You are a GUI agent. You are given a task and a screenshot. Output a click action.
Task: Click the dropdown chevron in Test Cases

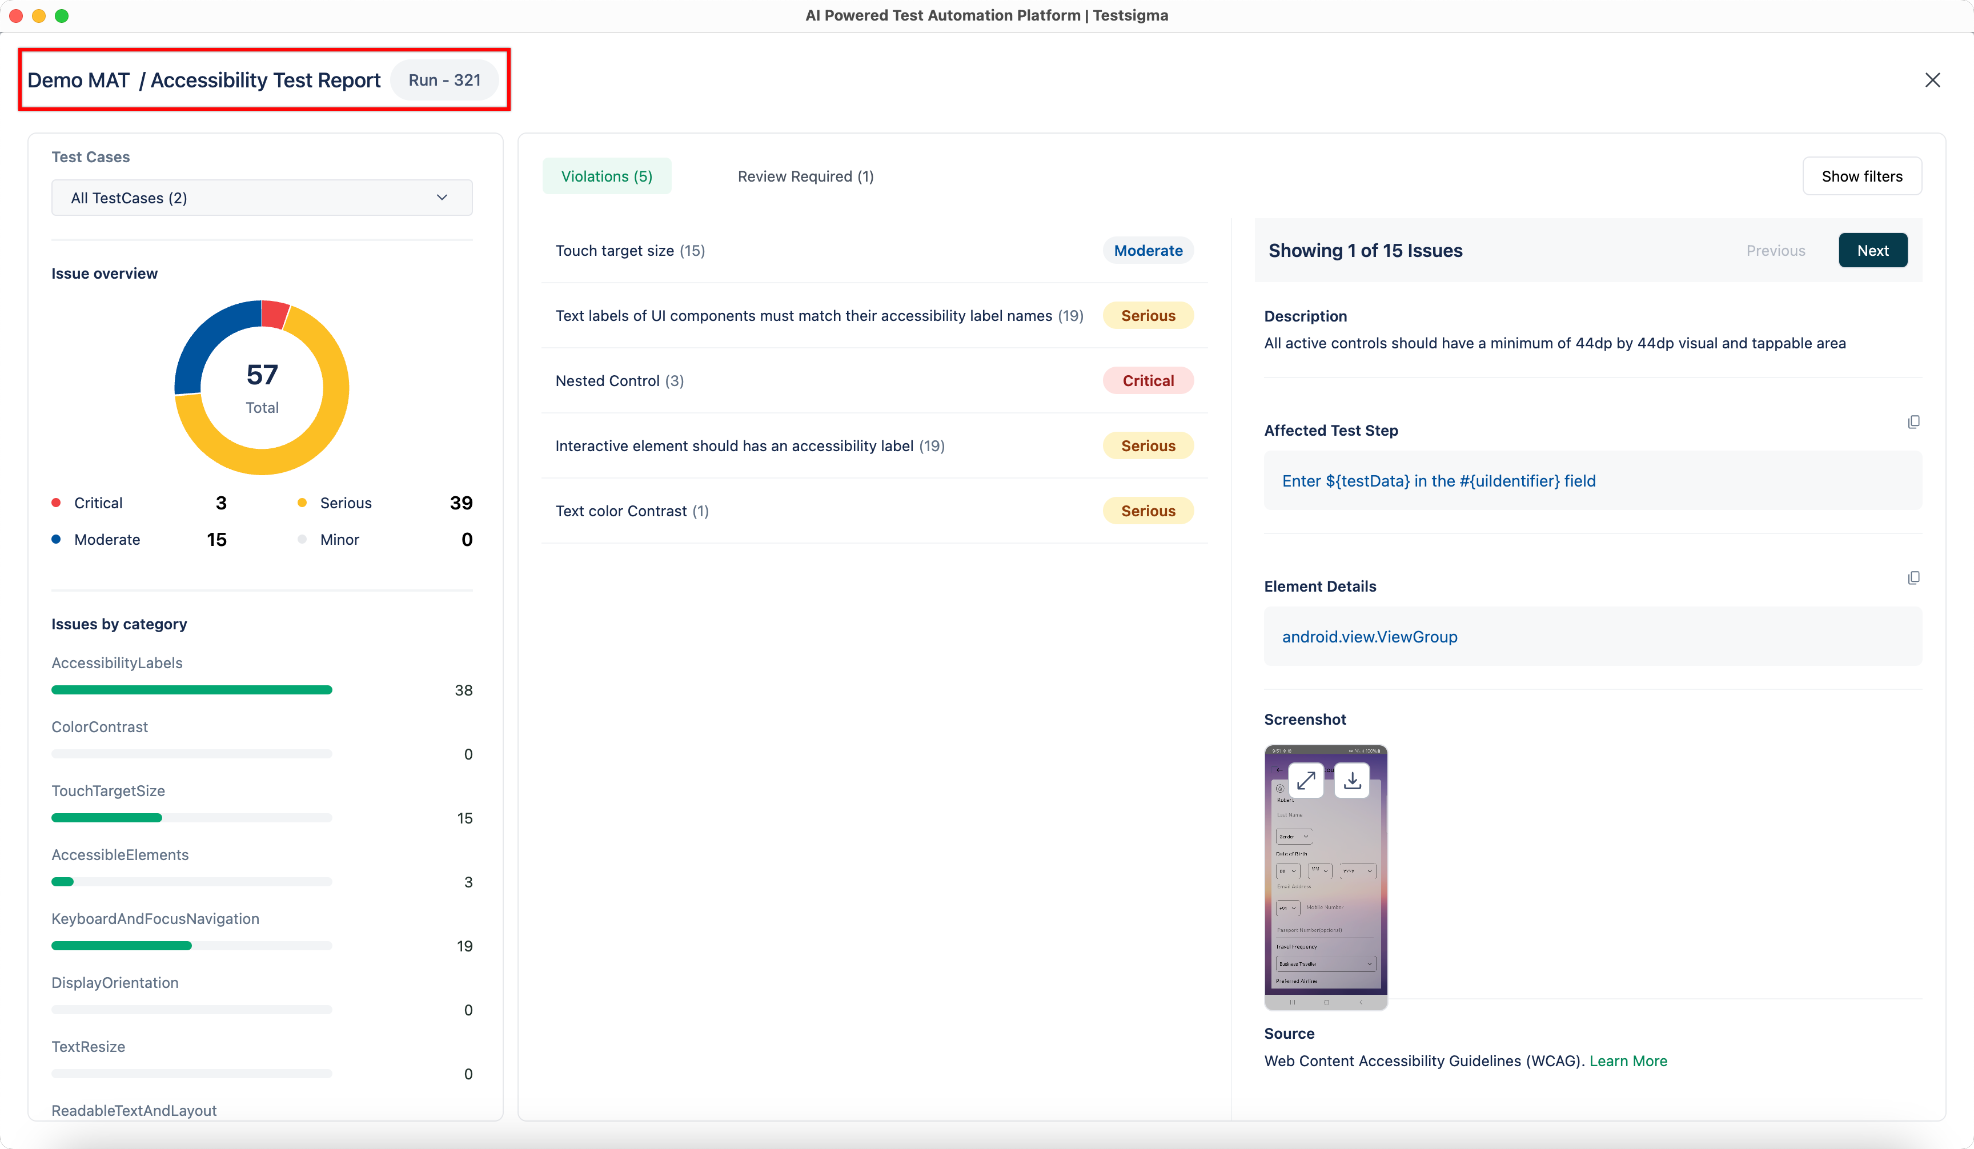[442, 198]
